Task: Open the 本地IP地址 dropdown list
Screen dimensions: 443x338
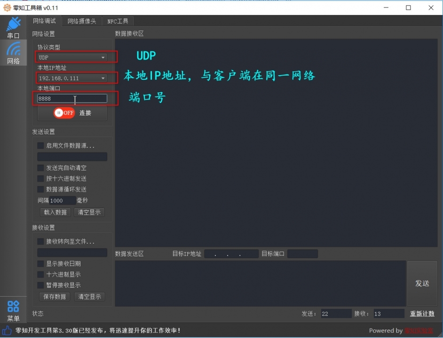Action: click(72, 78)
